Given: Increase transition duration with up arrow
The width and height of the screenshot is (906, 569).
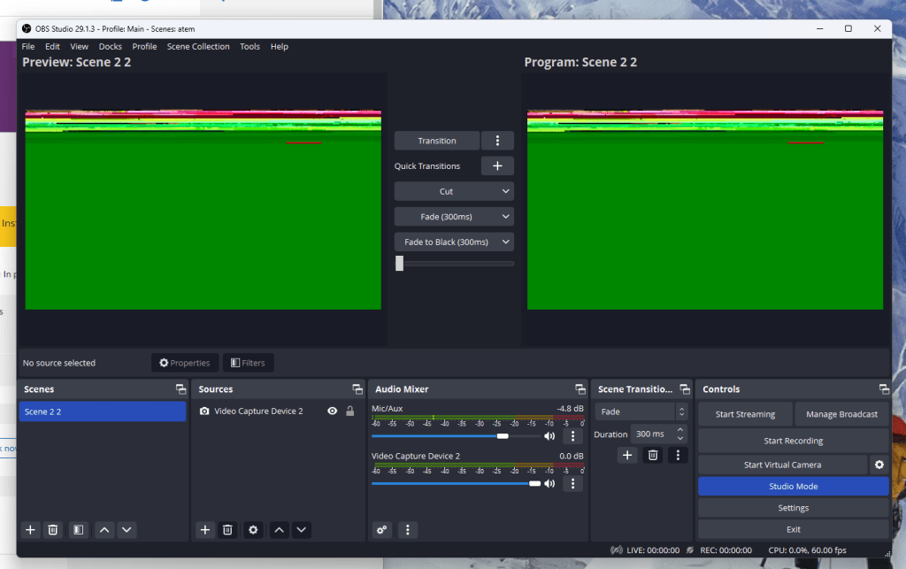Looking at the screenshot, I should [680, 430].
